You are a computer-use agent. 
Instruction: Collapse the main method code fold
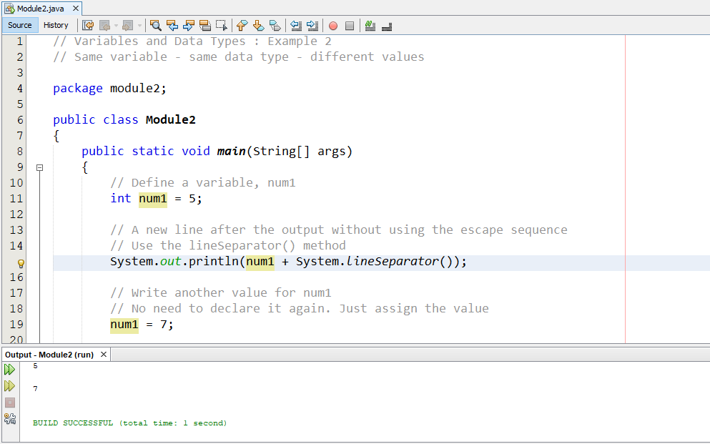pos(40,167)
